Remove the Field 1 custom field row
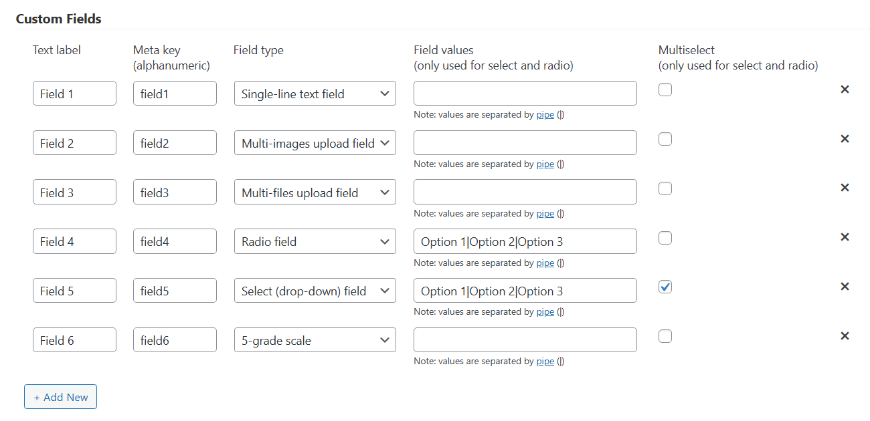Screen dimensions: 870x421 coord(845,88)
